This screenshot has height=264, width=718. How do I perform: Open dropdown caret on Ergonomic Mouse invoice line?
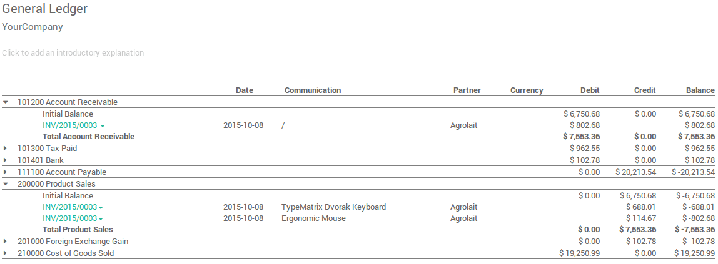click(101, 219)
